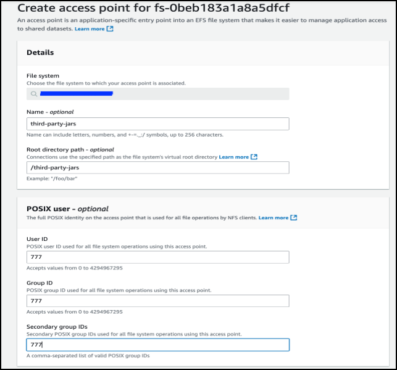Open the Learn more link for virtual root directory
Image resolution: width=397 pixels, height=370 pixels.
233,157
